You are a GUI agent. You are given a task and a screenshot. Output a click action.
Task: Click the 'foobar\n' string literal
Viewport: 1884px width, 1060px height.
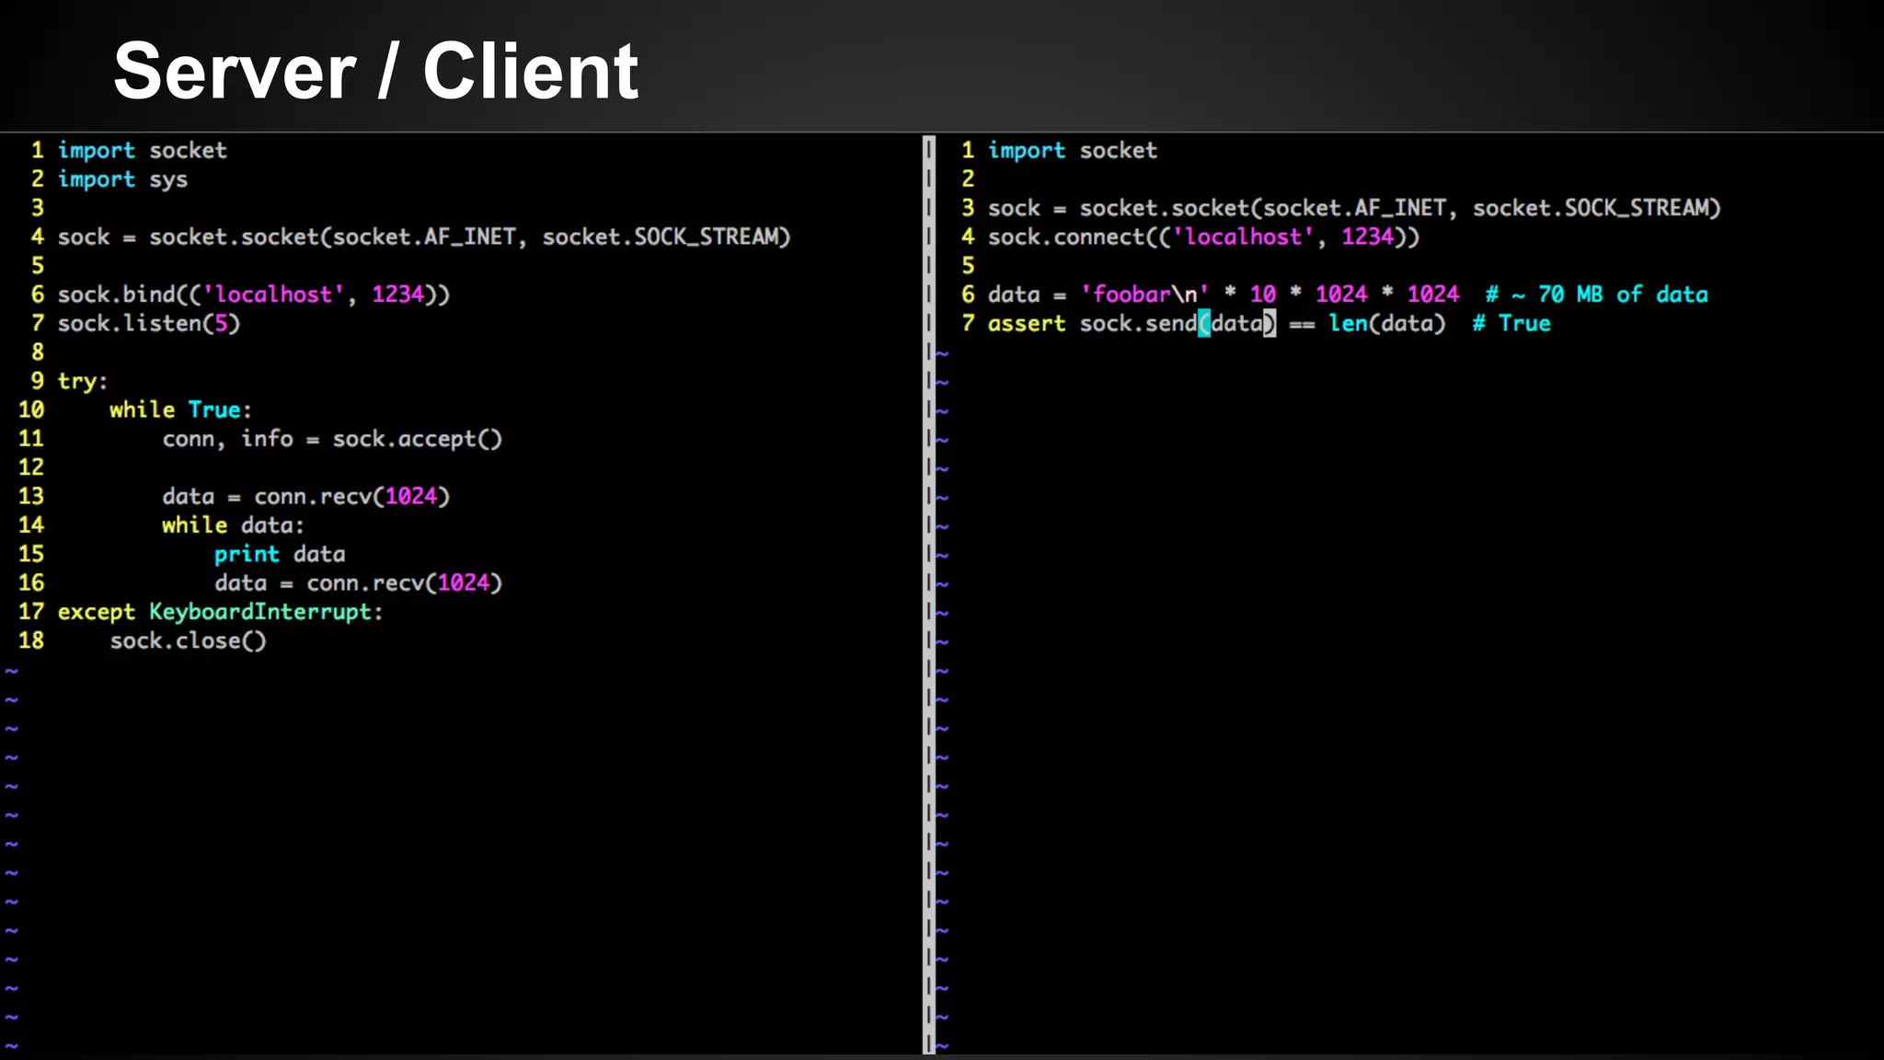1144,294
